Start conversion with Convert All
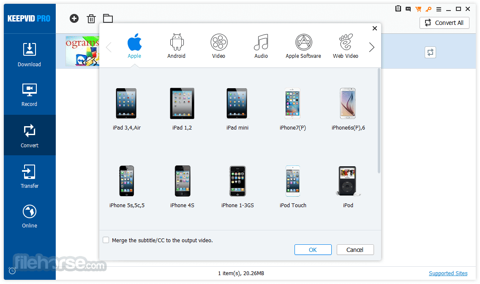The height and width of the screenshot is (284, 480). [444, 23]
